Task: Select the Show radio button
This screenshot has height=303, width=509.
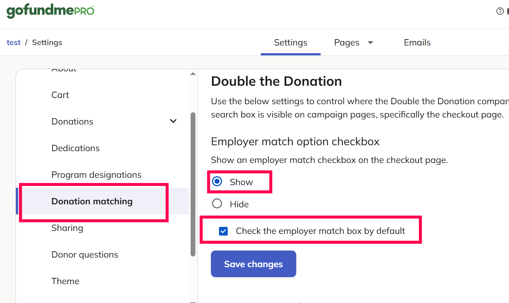Action: (217, 181)
